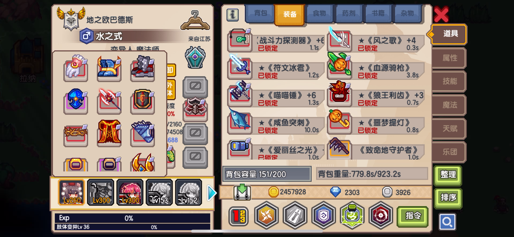Screen dimensions: 514x237
Task: Click the Exp progress bar
Action: click(133, 218)
